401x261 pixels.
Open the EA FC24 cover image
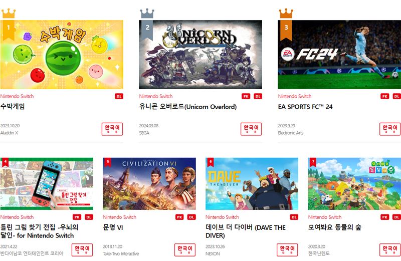[x=339, y=55]
